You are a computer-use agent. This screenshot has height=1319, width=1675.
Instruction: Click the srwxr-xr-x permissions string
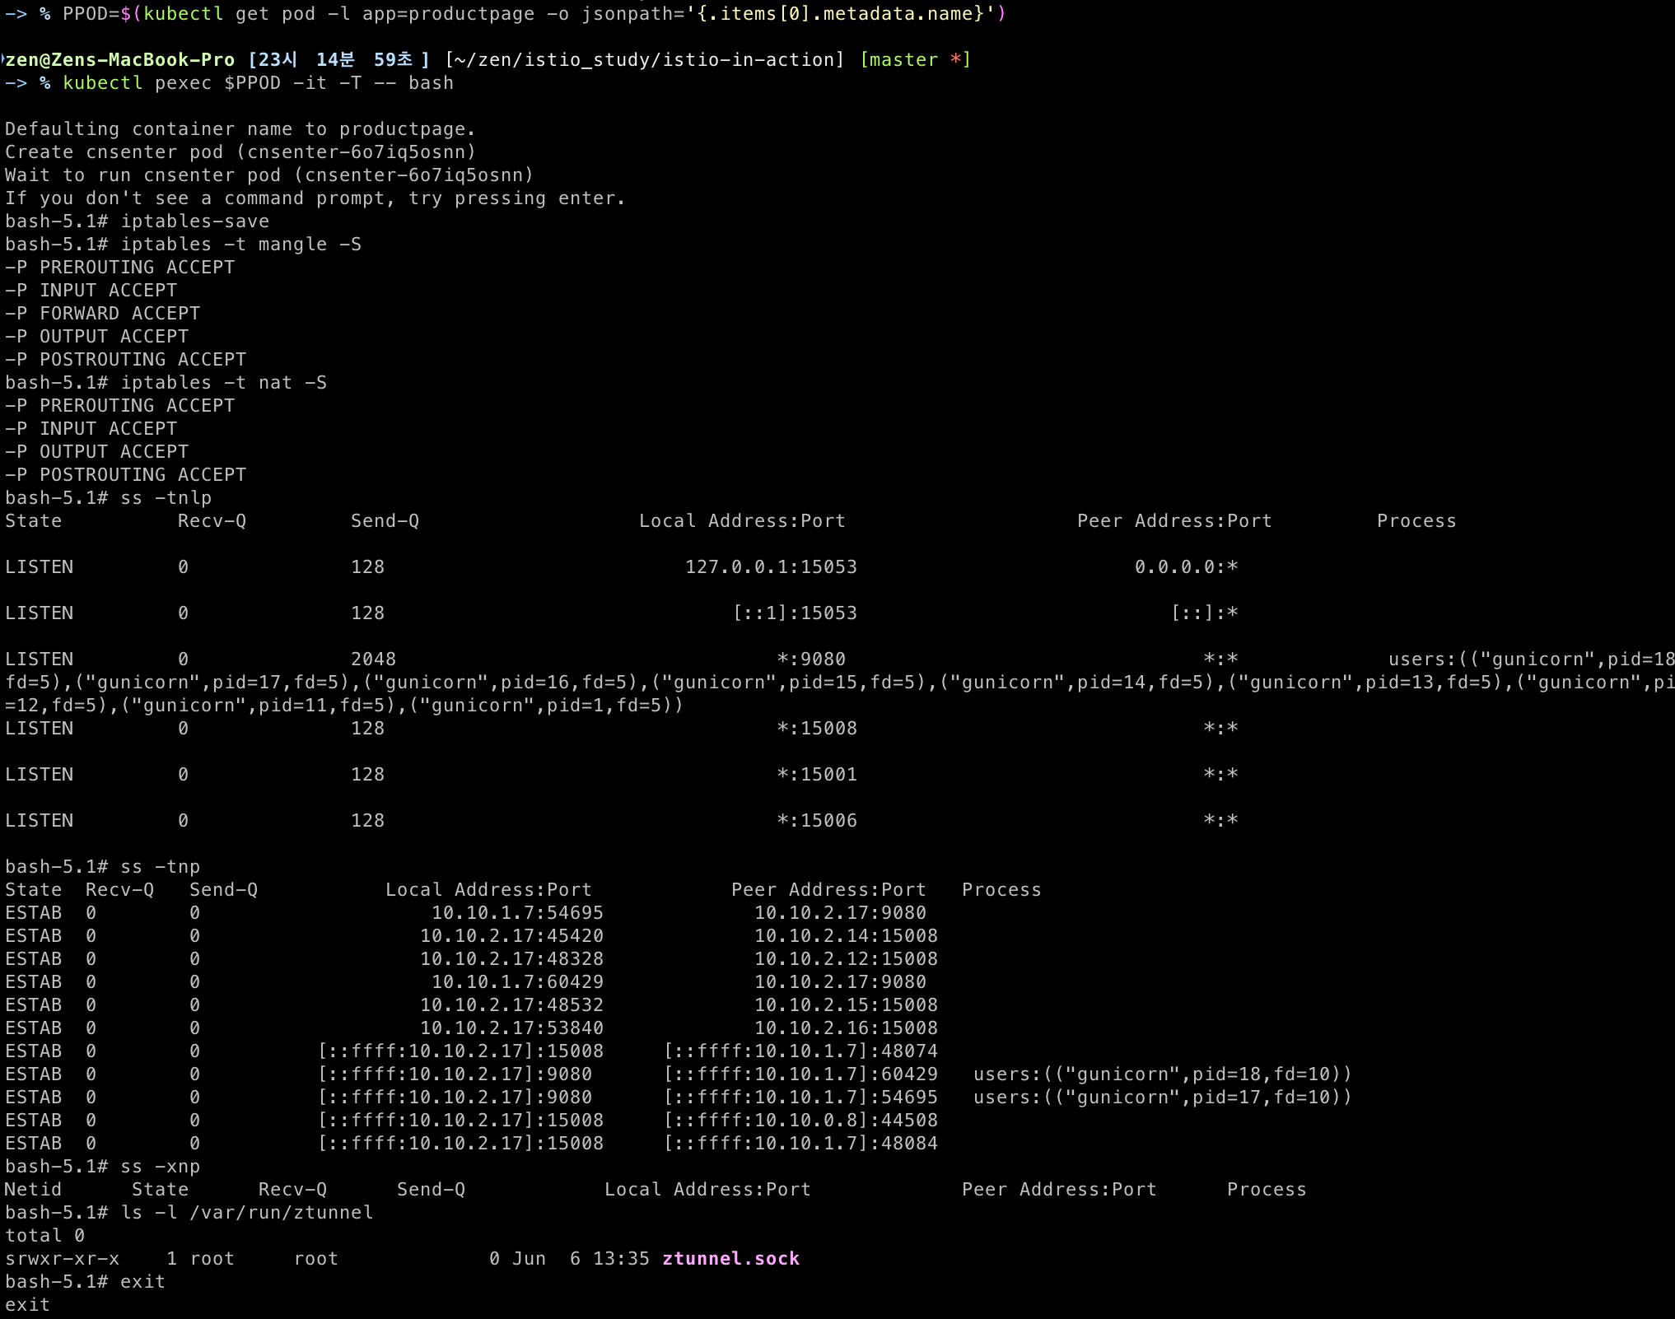click(x=62, y=1259)
